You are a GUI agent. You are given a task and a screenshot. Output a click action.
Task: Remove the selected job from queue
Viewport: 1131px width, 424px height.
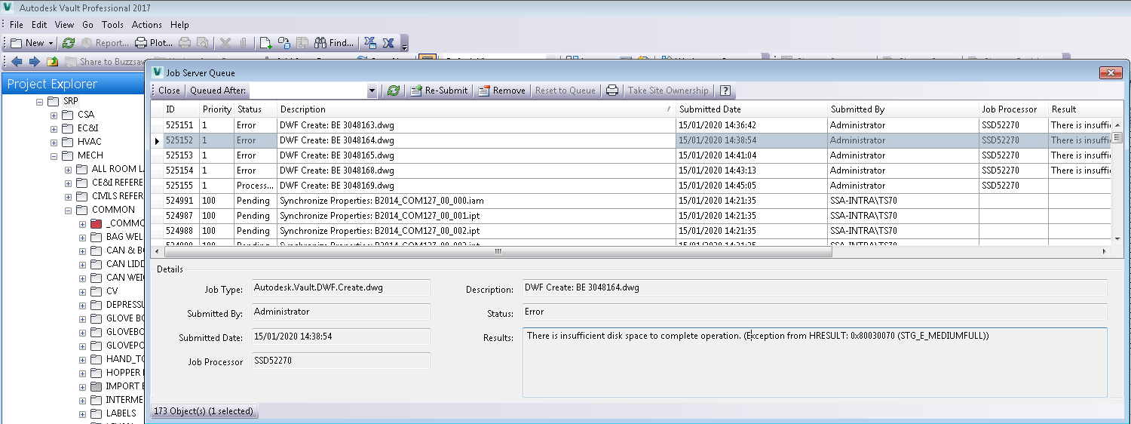pyautogui.click(x=502, y=91)
